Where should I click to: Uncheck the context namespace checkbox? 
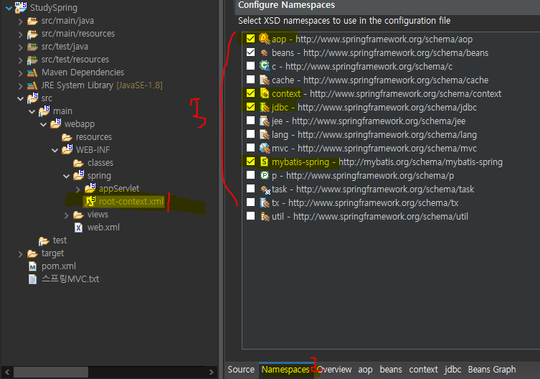point(250,93)
